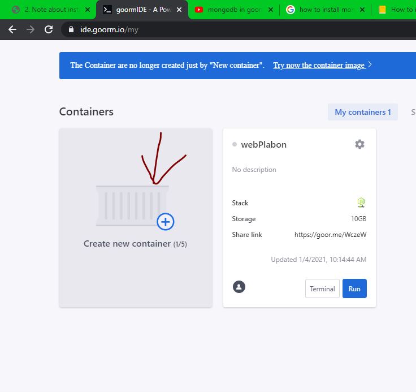This screenshot has width=416, height=392.
Task: Click 'Create new container' label
Action: (x=127, y=244)
